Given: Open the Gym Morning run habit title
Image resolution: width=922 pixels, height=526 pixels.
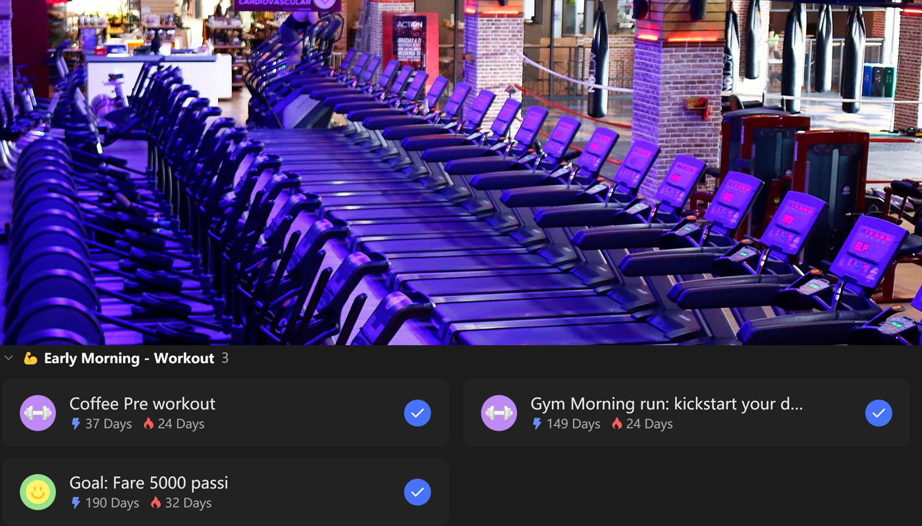Looking at the screenshot, I should click(x=666, y=404).
